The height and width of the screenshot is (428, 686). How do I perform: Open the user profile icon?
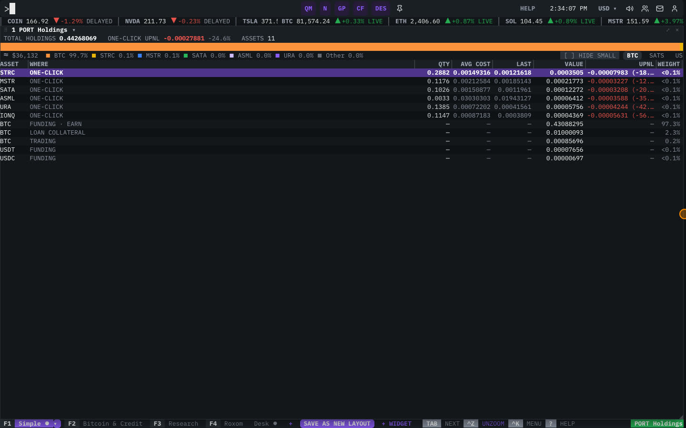675,9
